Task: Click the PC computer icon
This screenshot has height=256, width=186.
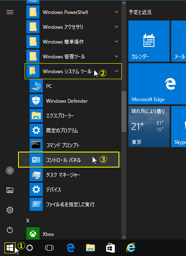Action: click(36, 86)
